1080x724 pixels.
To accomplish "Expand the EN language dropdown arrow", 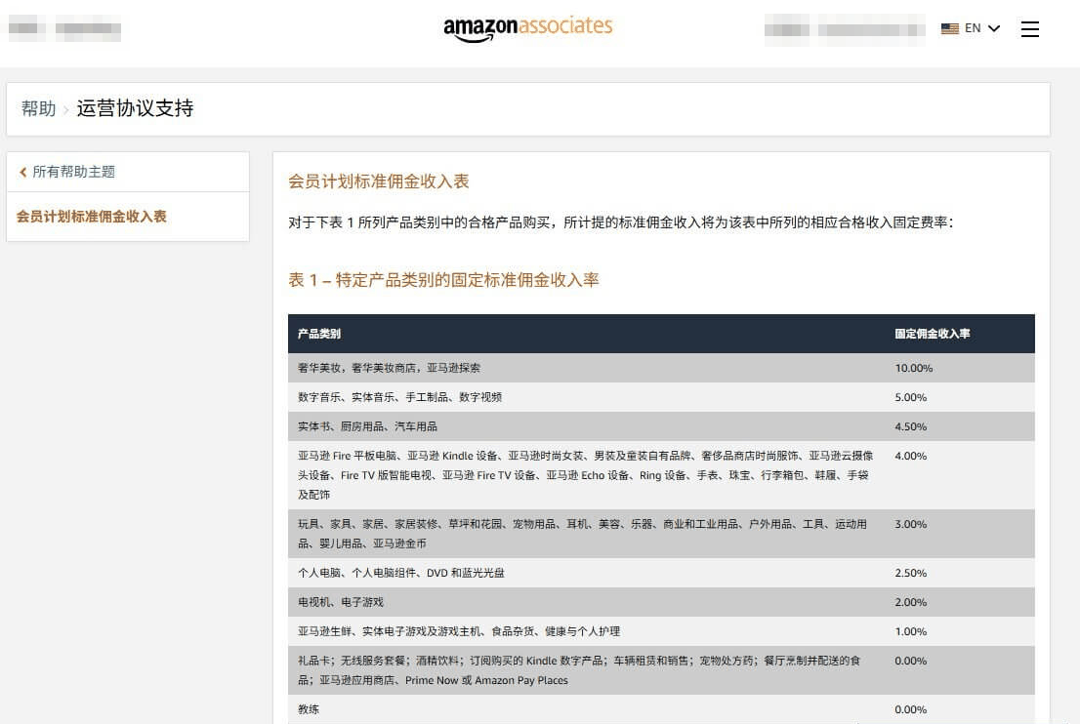I will point(994,28).
